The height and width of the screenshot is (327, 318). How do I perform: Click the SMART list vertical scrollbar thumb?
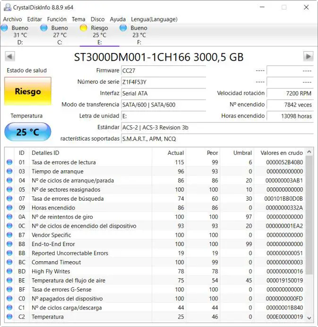[x=309, y=215]
